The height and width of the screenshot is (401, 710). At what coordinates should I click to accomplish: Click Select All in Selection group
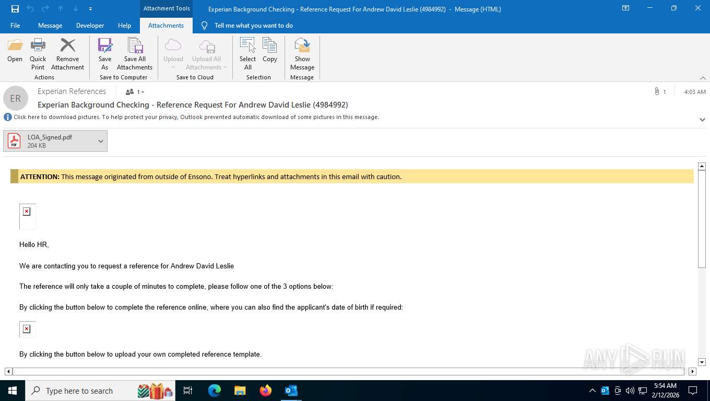tap(247, 54)
